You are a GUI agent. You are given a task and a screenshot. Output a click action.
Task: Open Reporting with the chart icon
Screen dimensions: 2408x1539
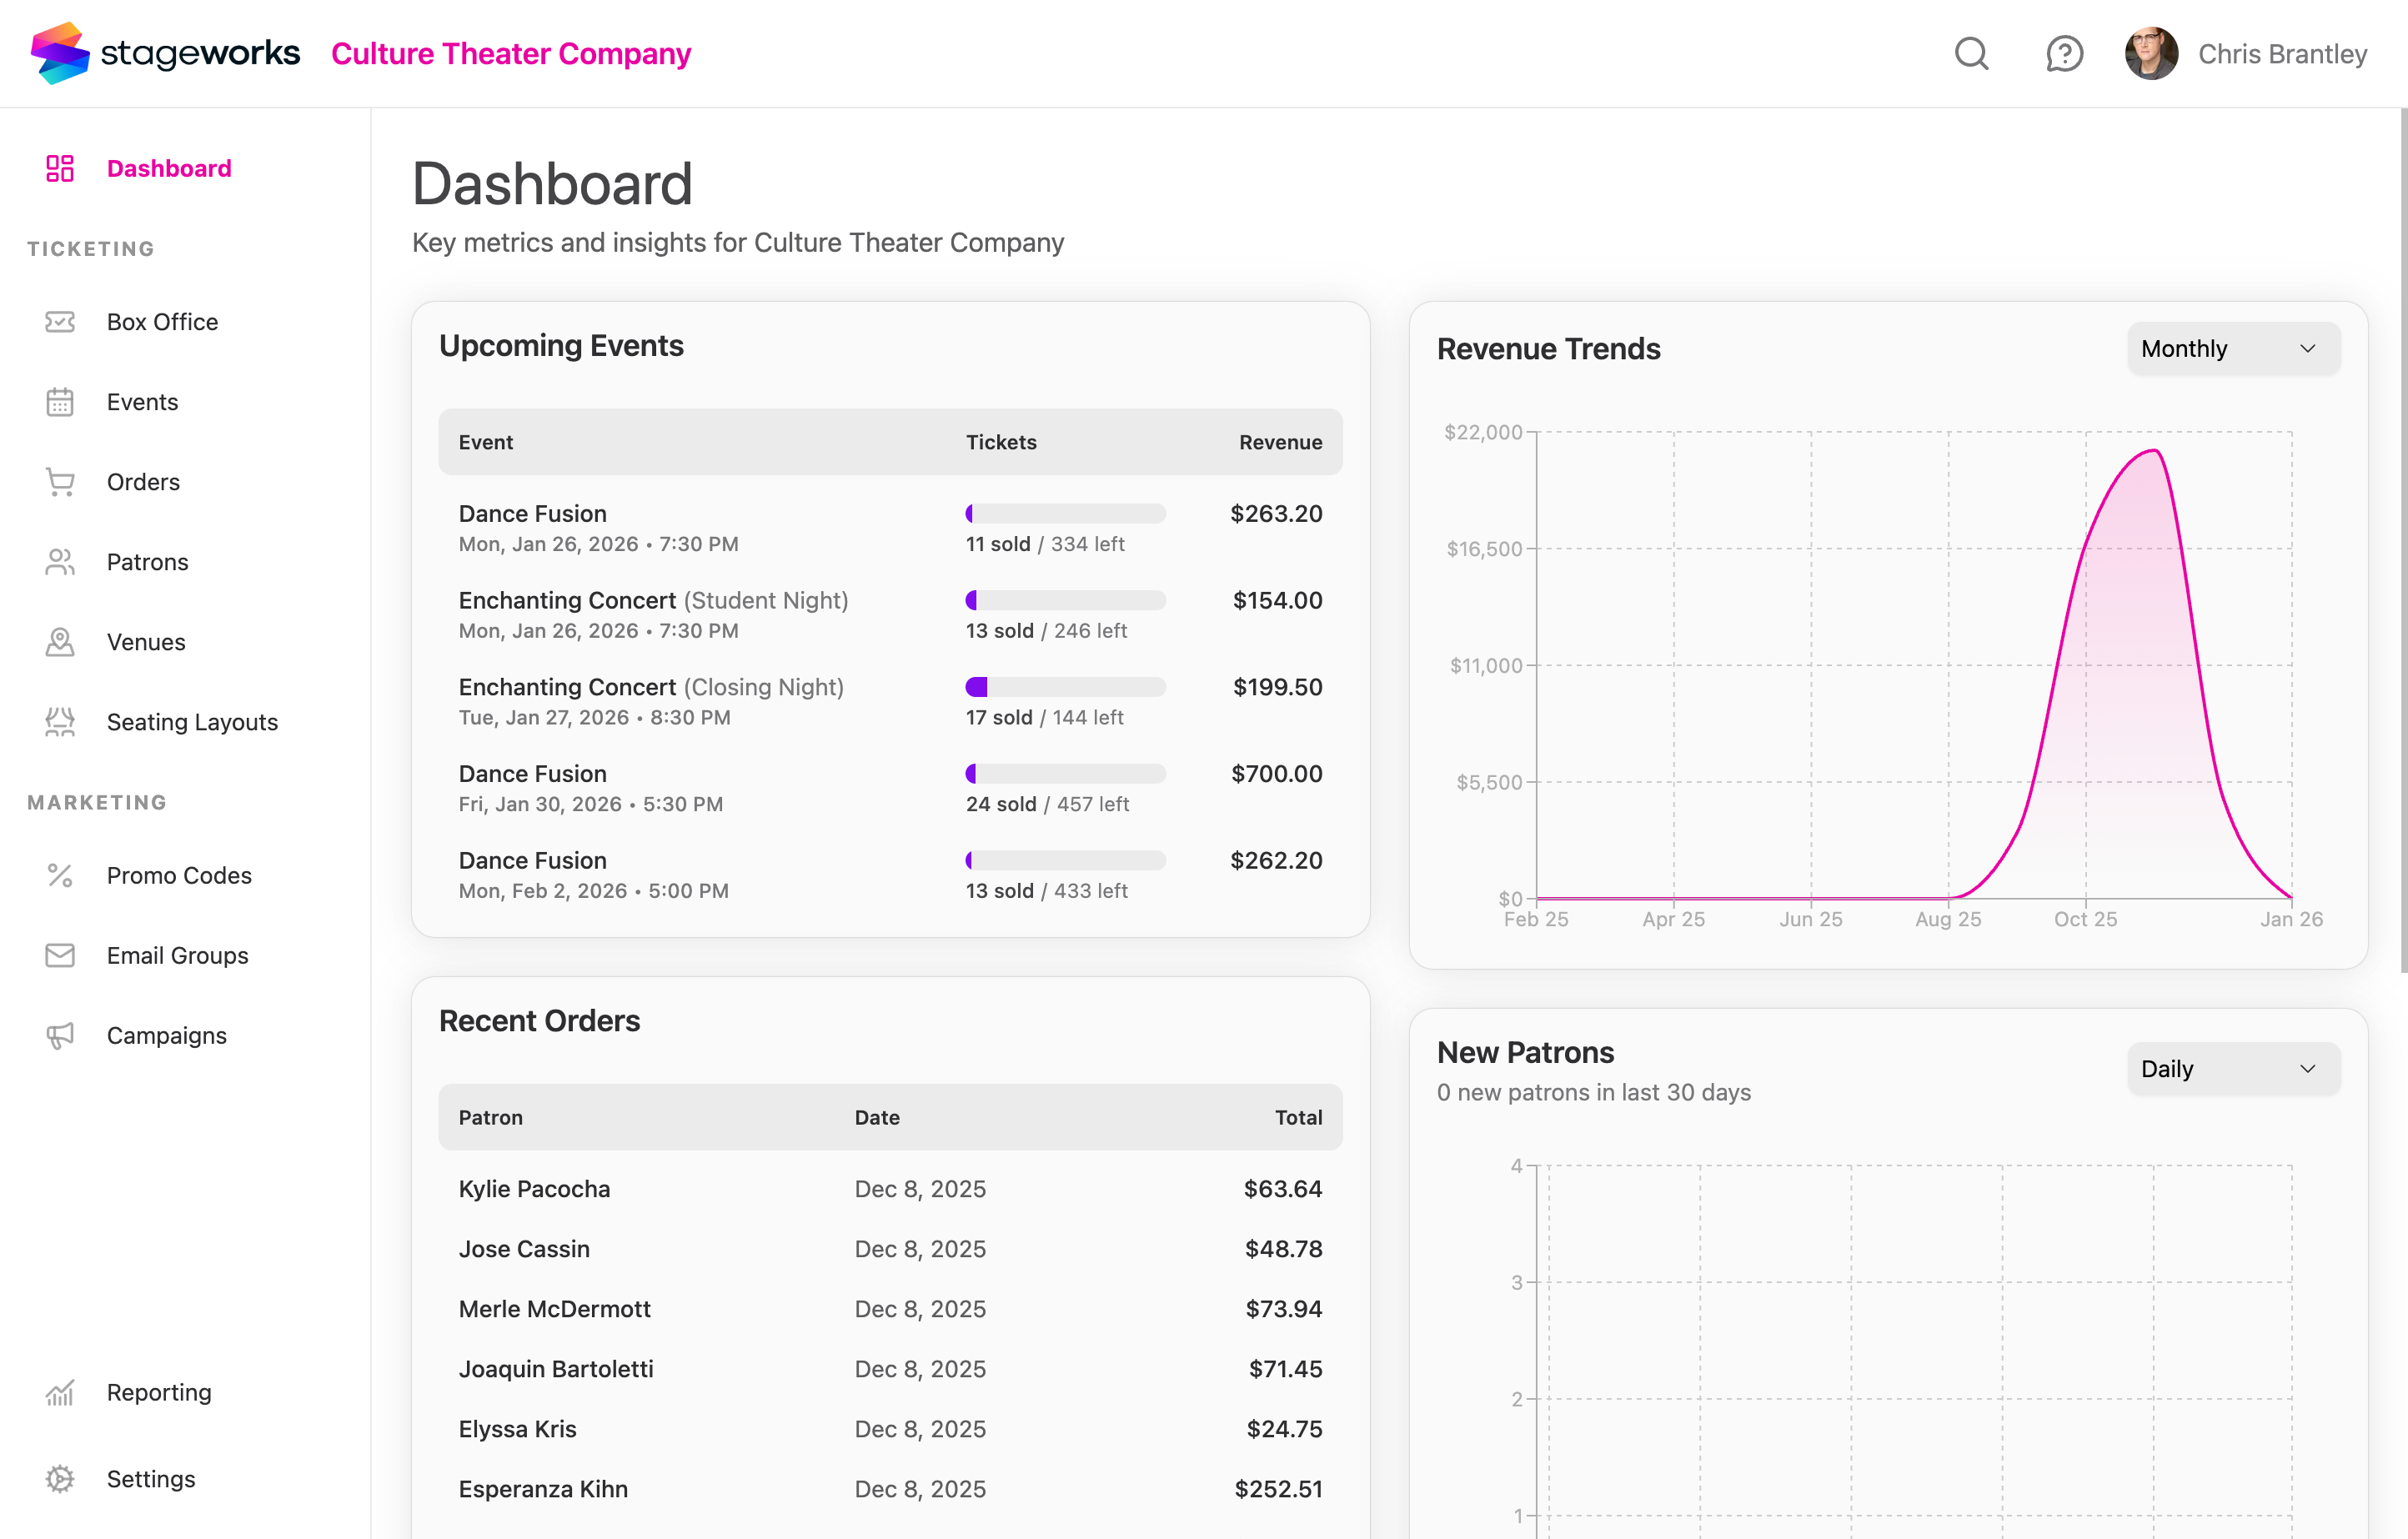coord(60,1392)
